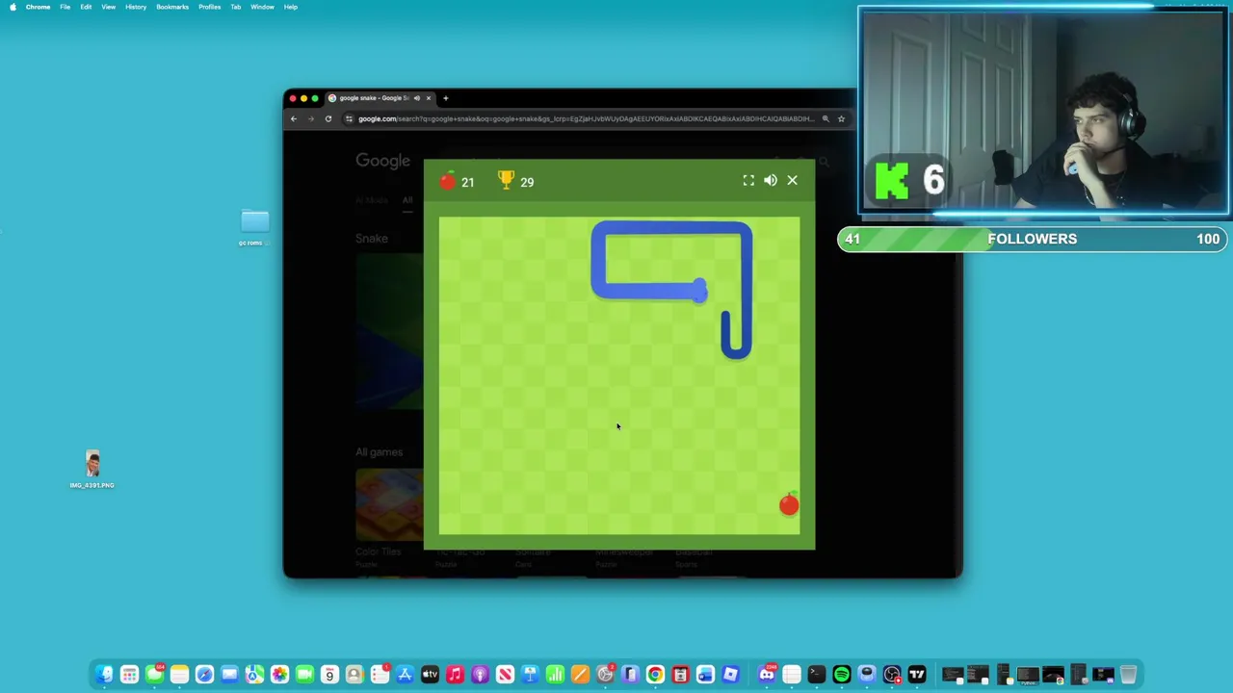Viewport: 1233px width, 693px height.
Task: Open Pages from the dock
Action: coord(580,674)
